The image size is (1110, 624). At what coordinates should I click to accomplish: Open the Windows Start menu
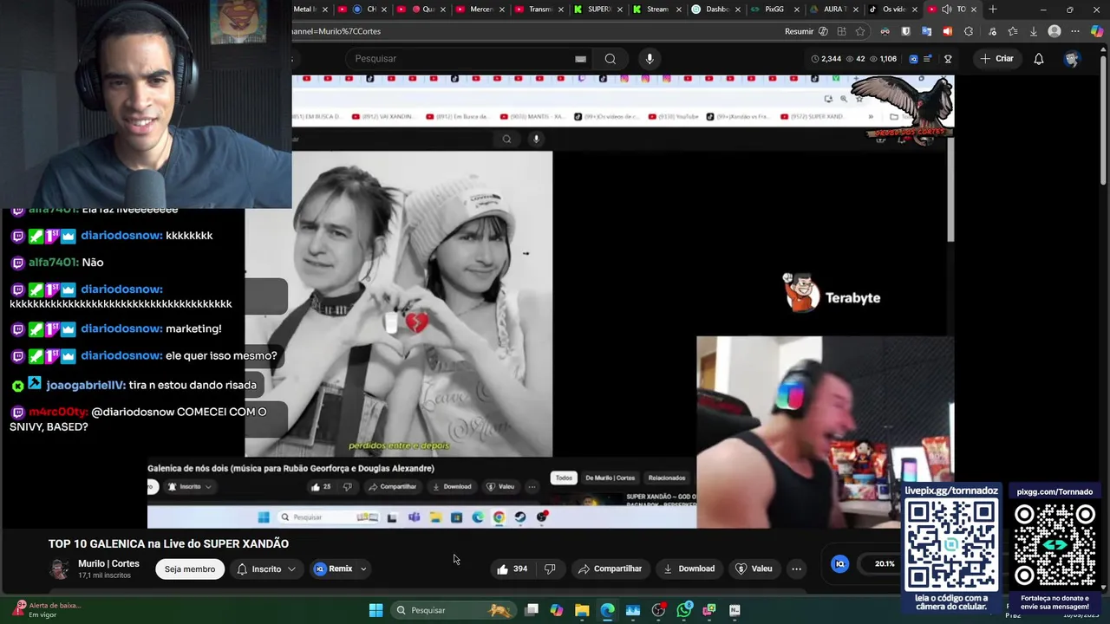[x=375, y=610]
